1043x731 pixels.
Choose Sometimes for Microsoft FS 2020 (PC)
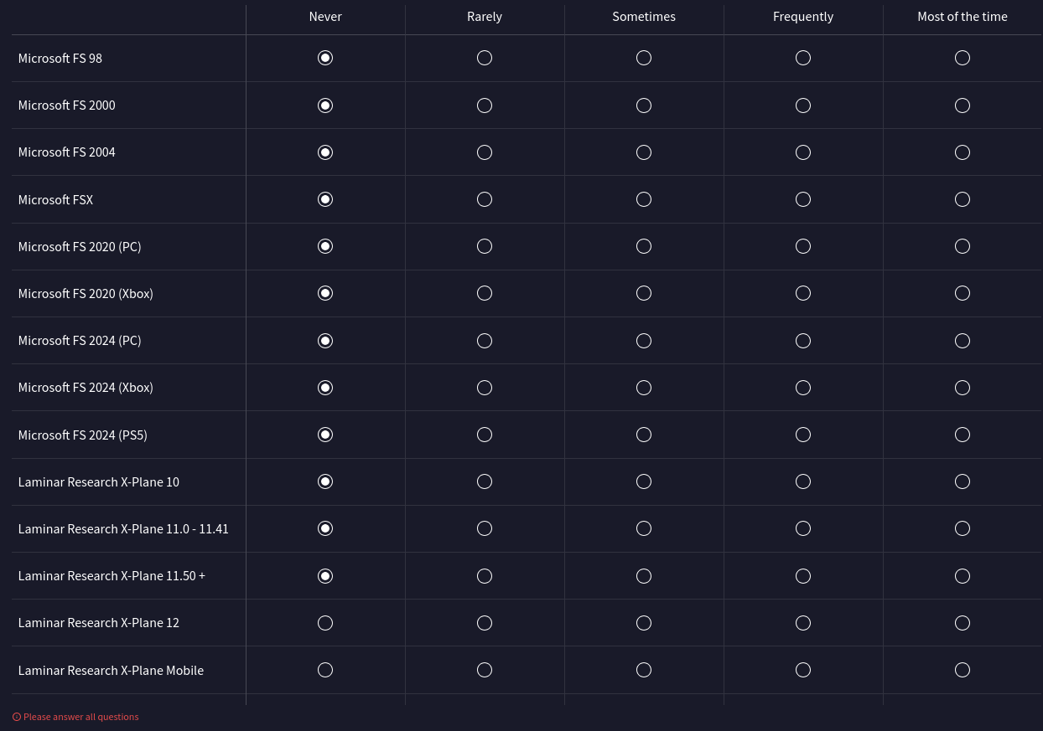(644, 246)
